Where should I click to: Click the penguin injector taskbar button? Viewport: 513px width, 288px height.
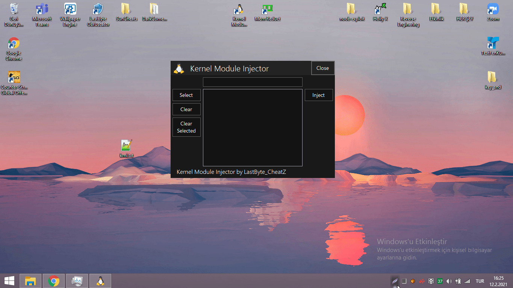[x=100, y=281]
